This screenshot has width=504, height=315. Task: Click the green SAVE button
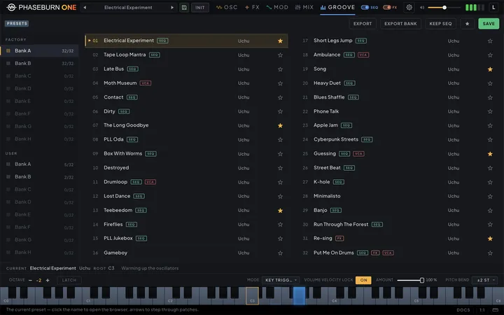(x=489, y=24)
